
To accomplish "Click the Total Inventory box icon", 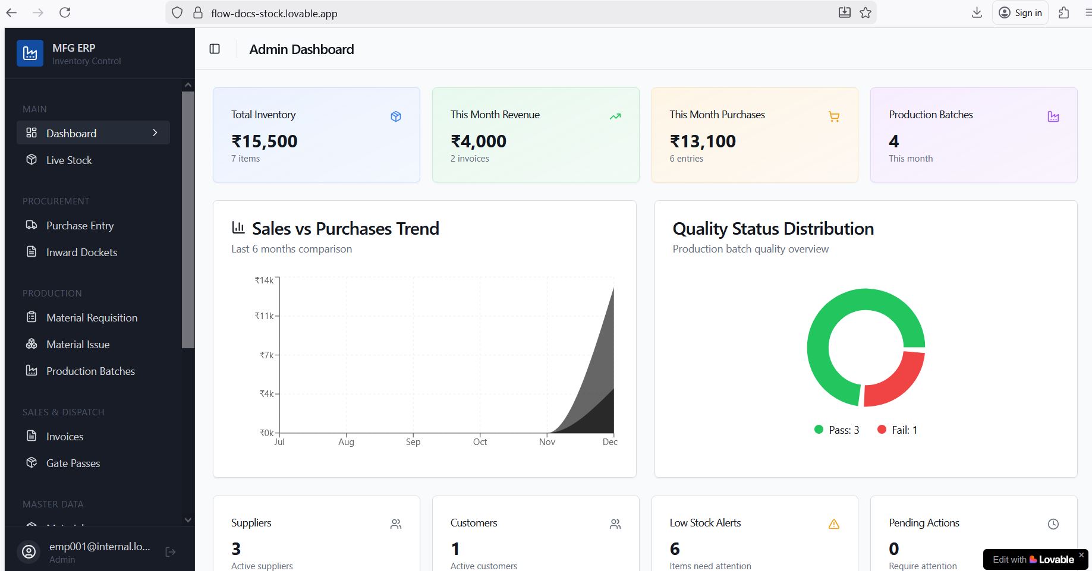I will [396, 116].
